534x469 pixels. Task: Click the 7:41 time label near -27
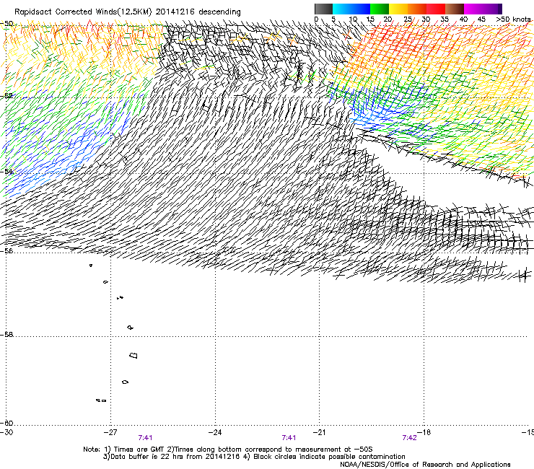coord(145,438)
